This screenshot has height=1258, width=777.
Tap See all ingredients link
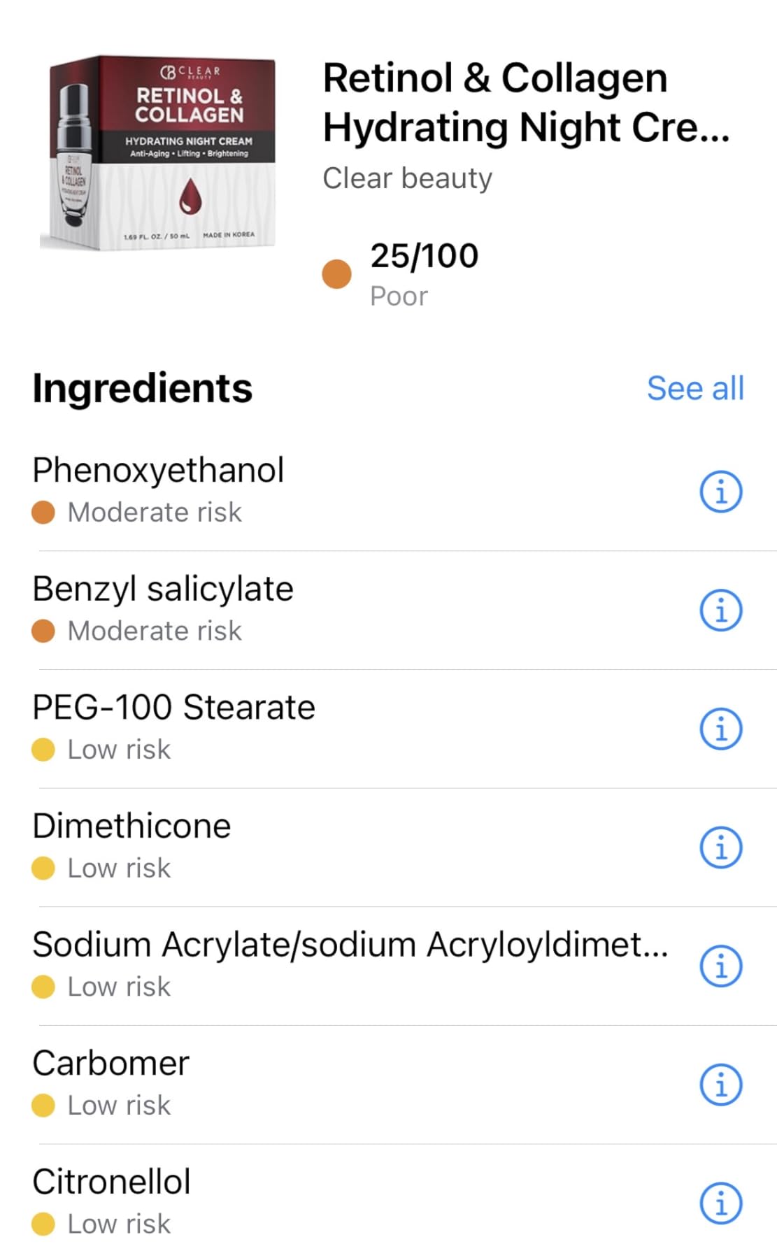click(x=695, y=388)
